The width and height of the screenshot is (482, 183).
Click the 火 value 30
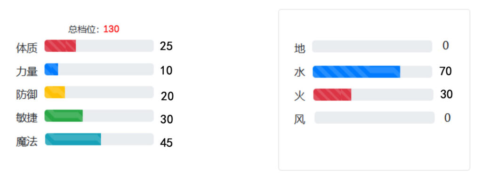[x=446, y=95]
